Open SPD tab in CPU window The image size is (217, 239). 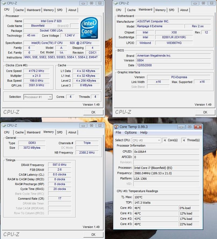[60, 10]
